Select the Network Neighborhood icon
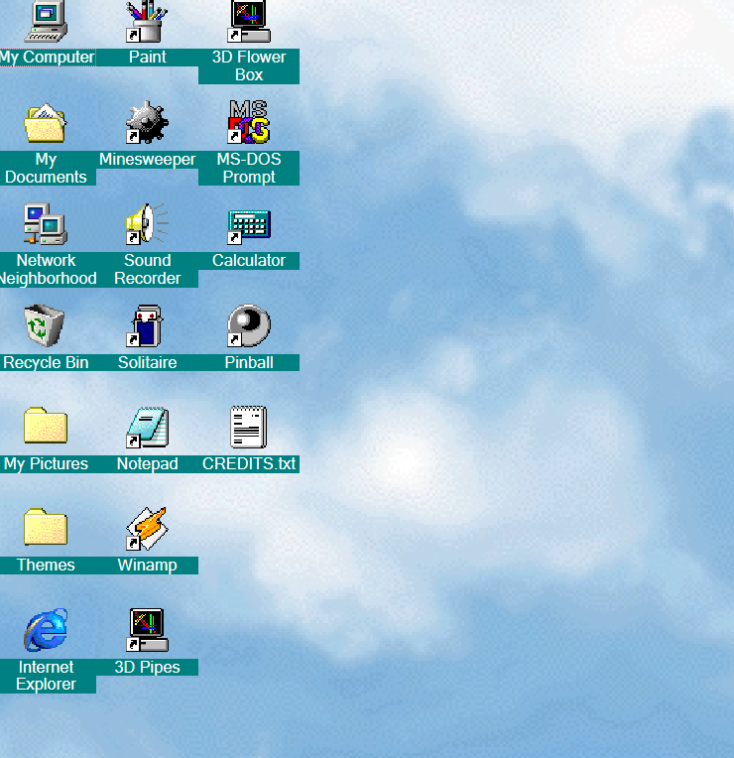The width and height of the screenshot is (734, 758). 46,224
